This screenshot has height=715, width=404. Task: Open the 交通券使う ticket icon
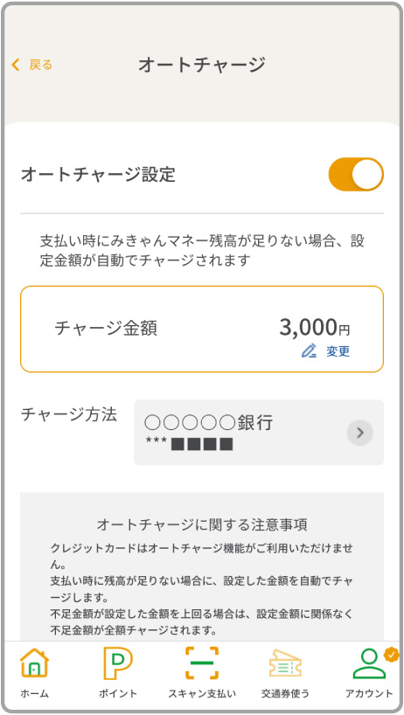pos(285,663)
